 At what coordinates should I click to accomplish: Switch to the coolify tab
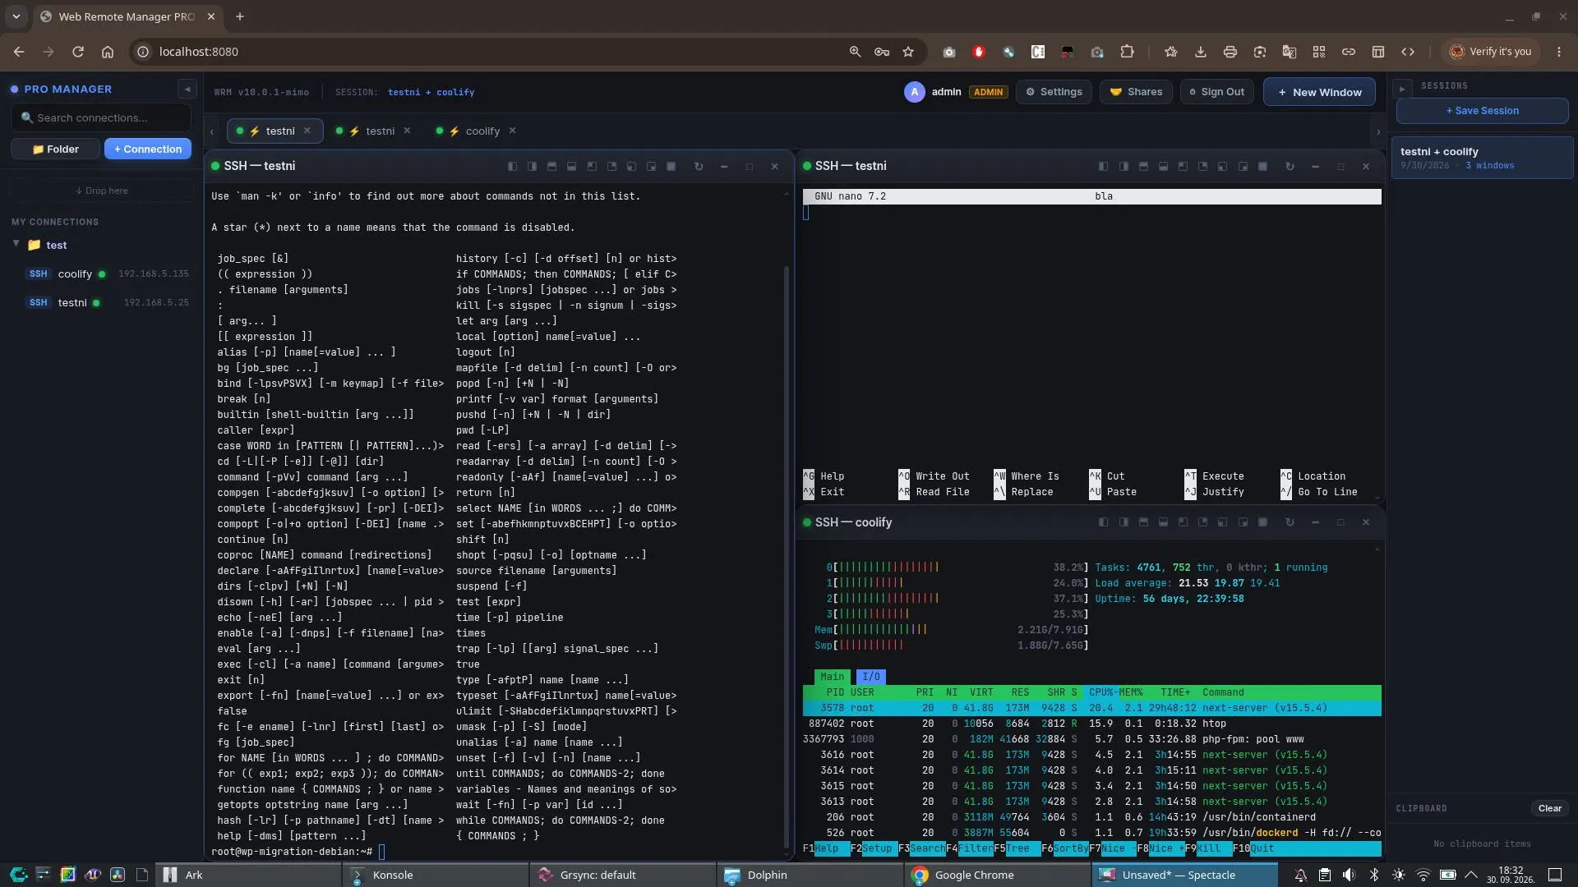click(x=475, y=131)
